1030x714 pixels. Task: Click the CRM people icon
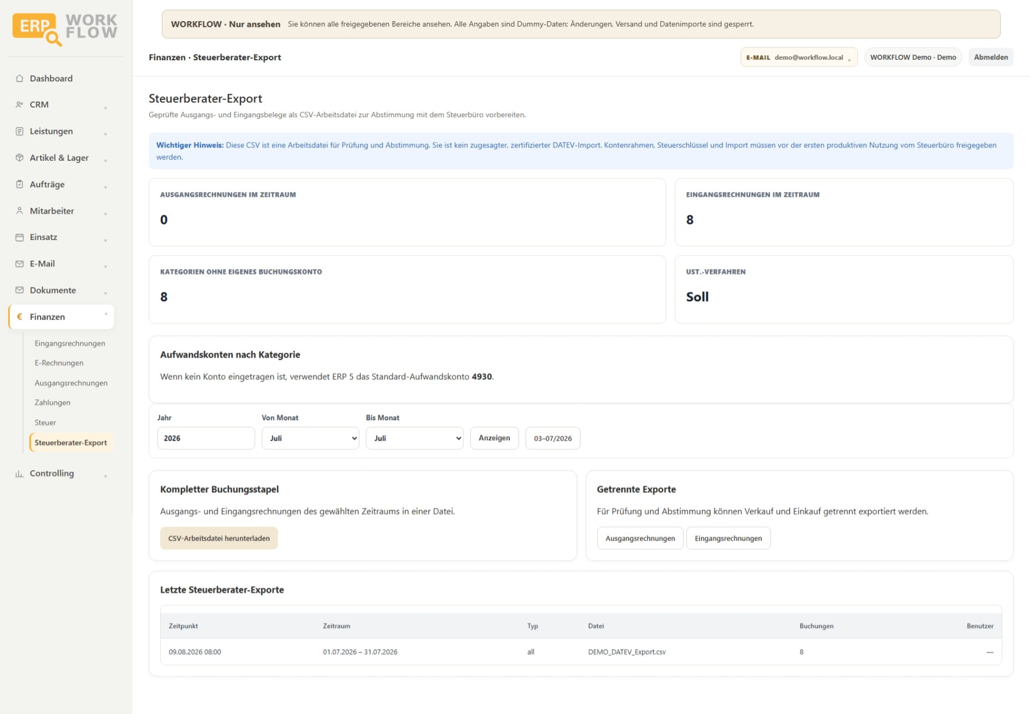pos(20,105)
